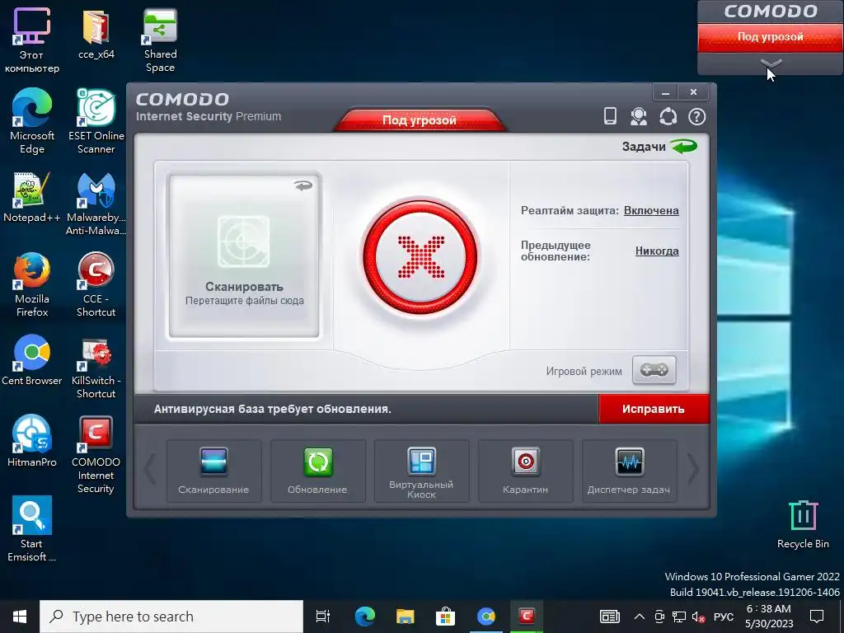This screenshot has height=633, width=844.
Task: Click the red X threat status indicator
Action: [420, 257]
